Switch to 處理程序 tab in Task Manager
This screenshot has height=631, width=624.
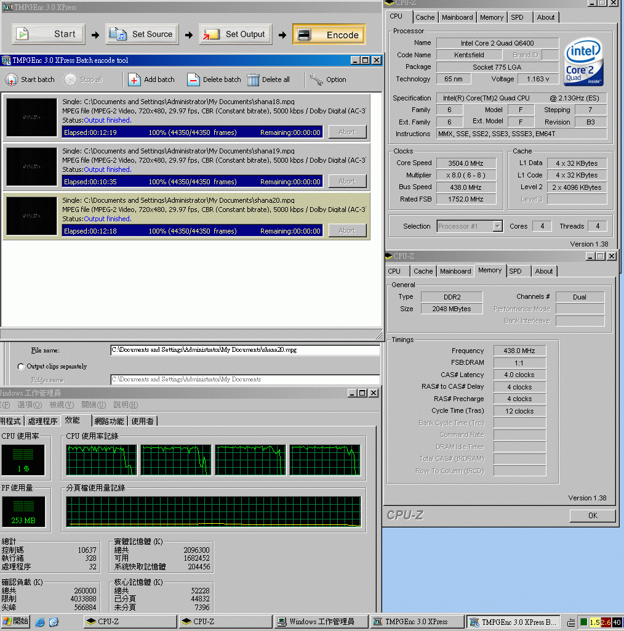click(x=42, y=421)
